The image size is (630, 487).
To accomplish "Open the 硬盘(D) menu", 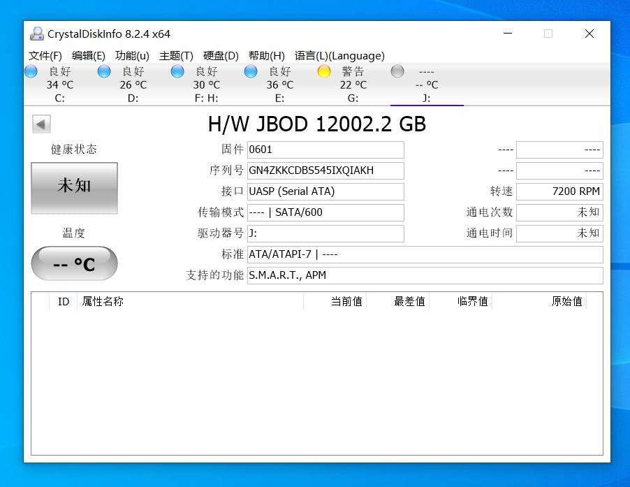I will pos(221,55).
